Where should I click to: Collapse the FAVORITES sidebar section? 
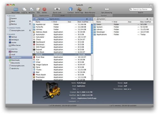(7, 49)
